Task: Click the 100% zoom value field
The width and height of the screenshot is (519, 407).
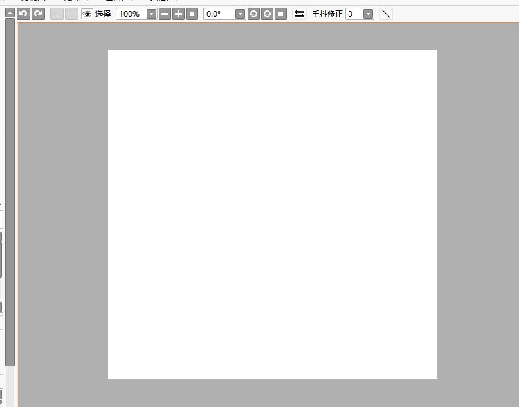Action: 131,14
